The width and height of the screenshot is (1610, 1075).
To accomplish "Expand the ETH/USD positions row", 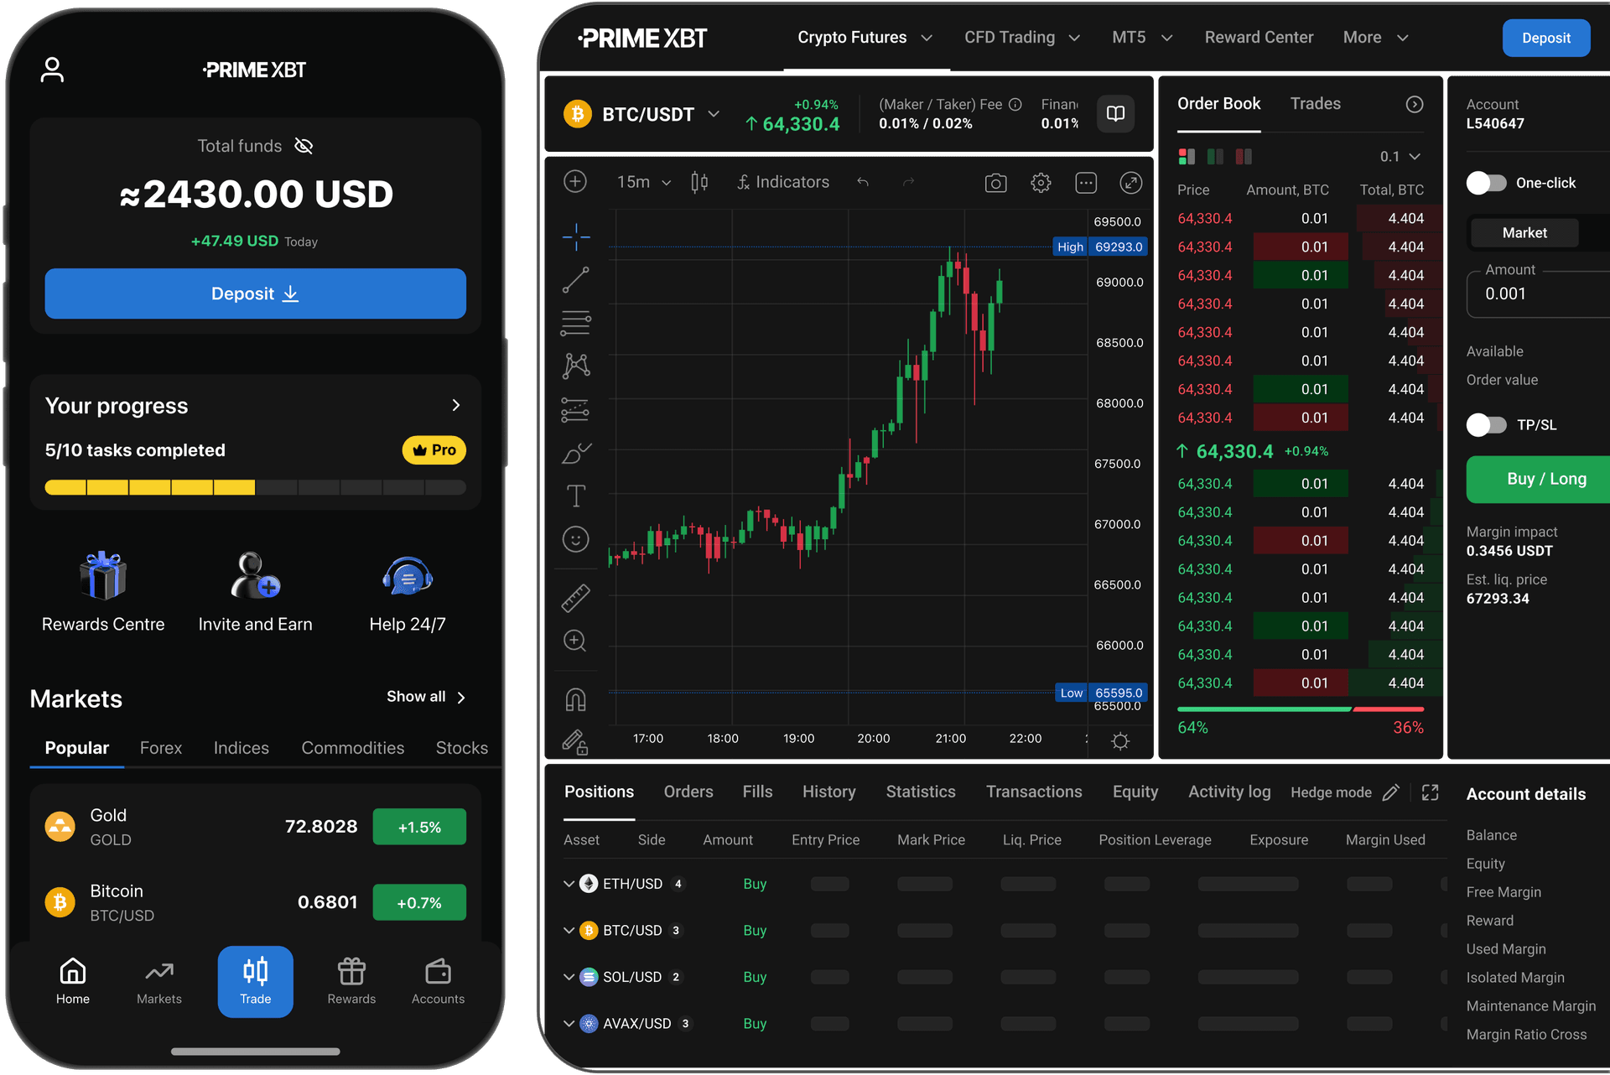I will 569,884.
